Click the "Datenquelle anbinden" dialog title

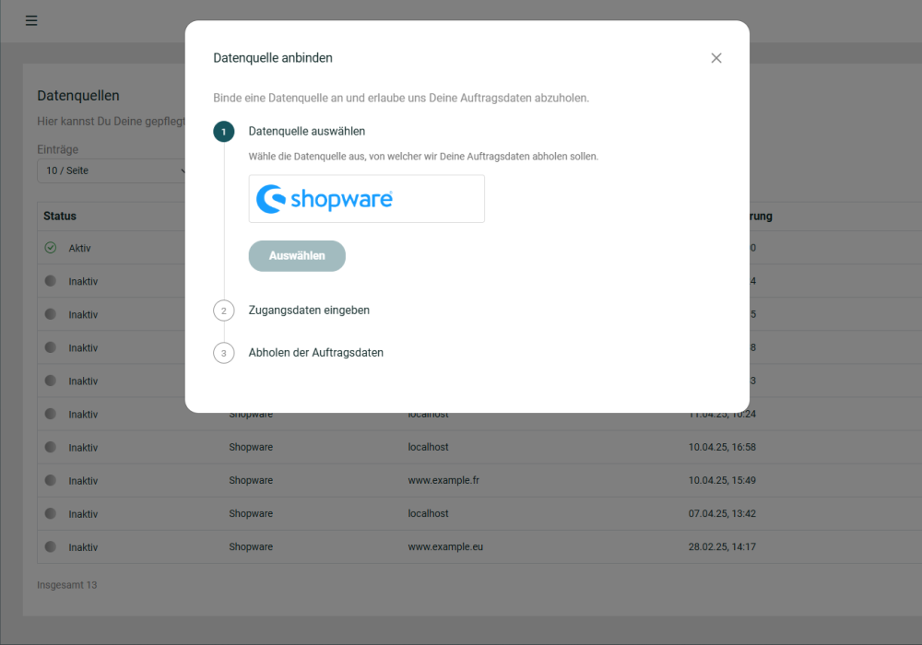(273, 57)
